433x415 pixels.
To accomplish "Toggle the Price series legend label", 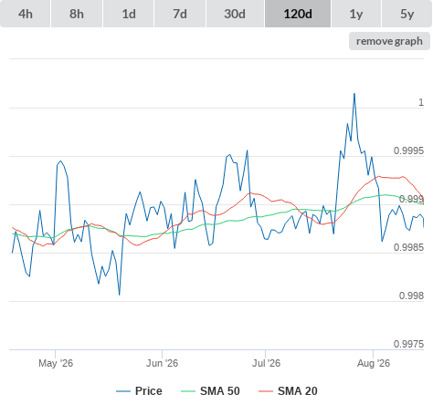I will pos(149,391).
